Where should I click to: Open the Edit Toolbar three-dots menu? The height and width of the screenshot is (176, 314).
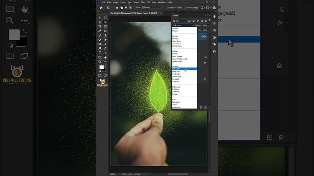click(105, 62)
